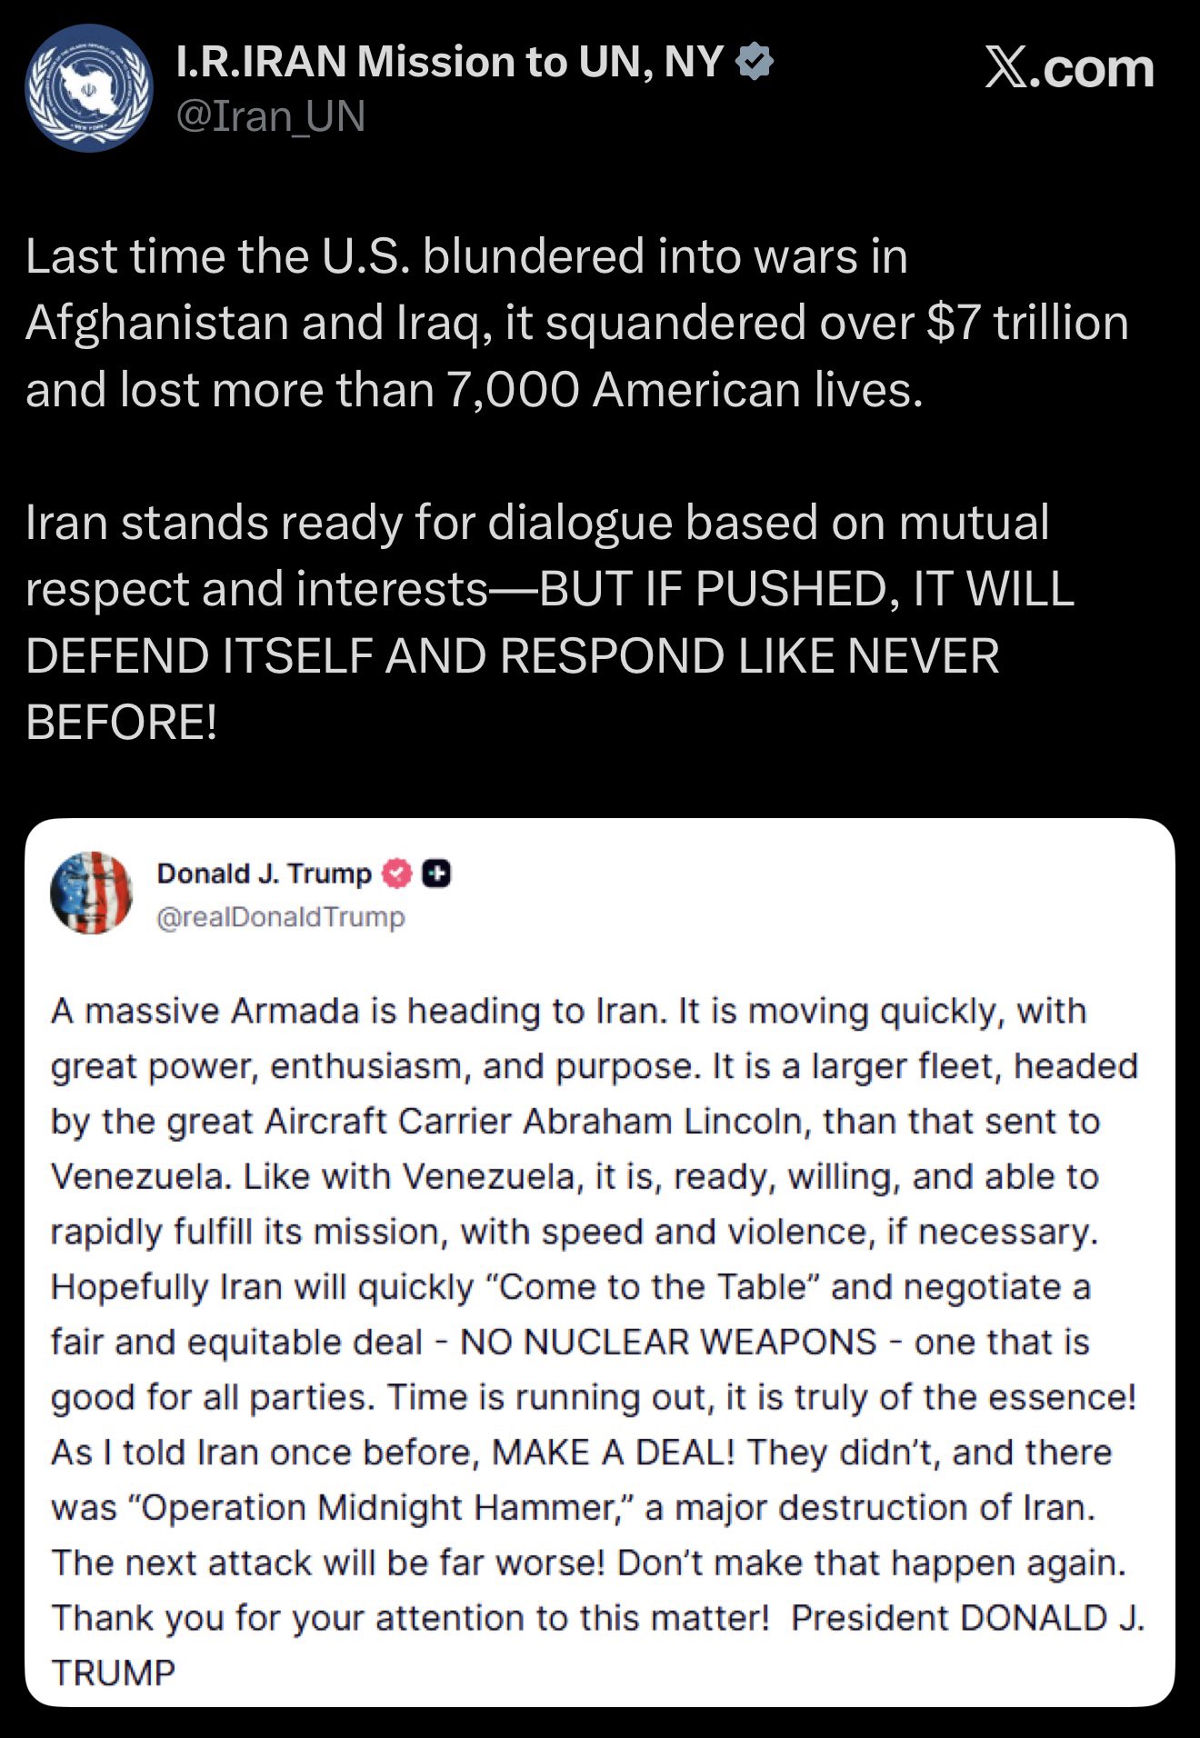
Task: Open the @realDonaldTrump profile link
Action: [280, 918]
